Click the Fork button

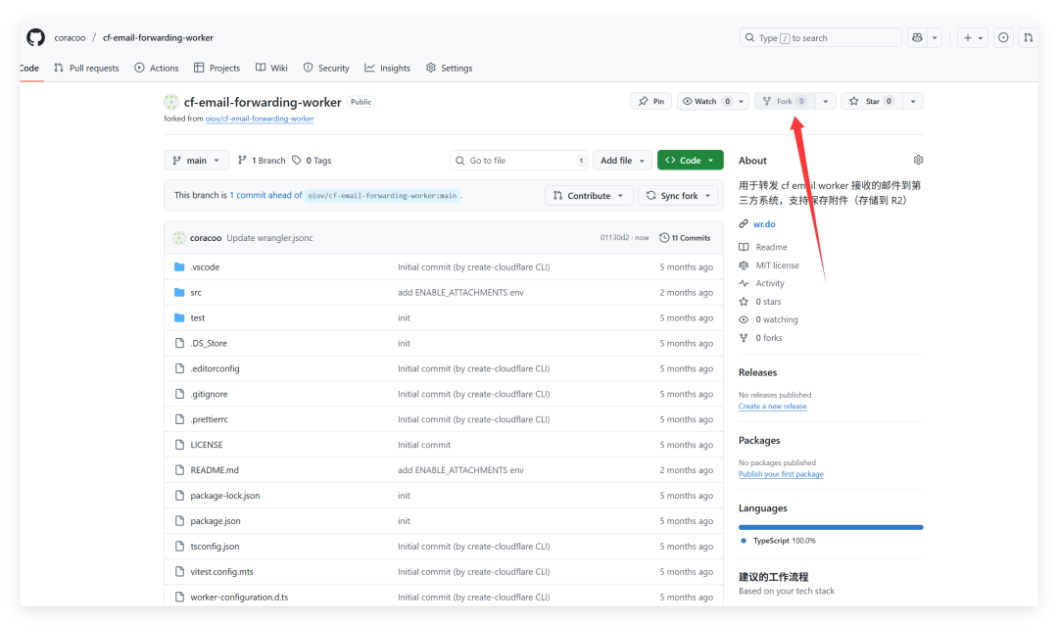pos(784,101)
